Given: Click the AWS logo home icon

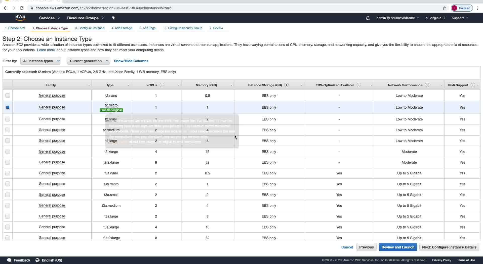Looking at the screenshot, I should tap(20, 18).
